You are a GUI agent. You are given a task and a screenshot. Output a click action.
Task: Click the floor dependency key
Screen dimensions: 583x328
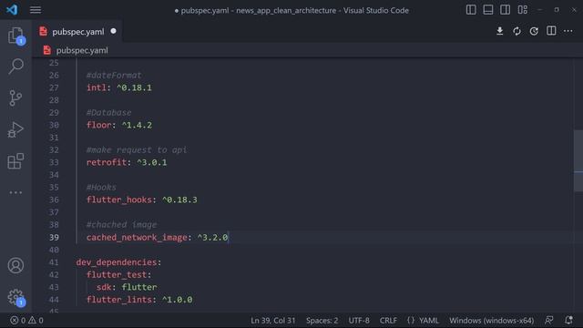[x=99, y=125]
